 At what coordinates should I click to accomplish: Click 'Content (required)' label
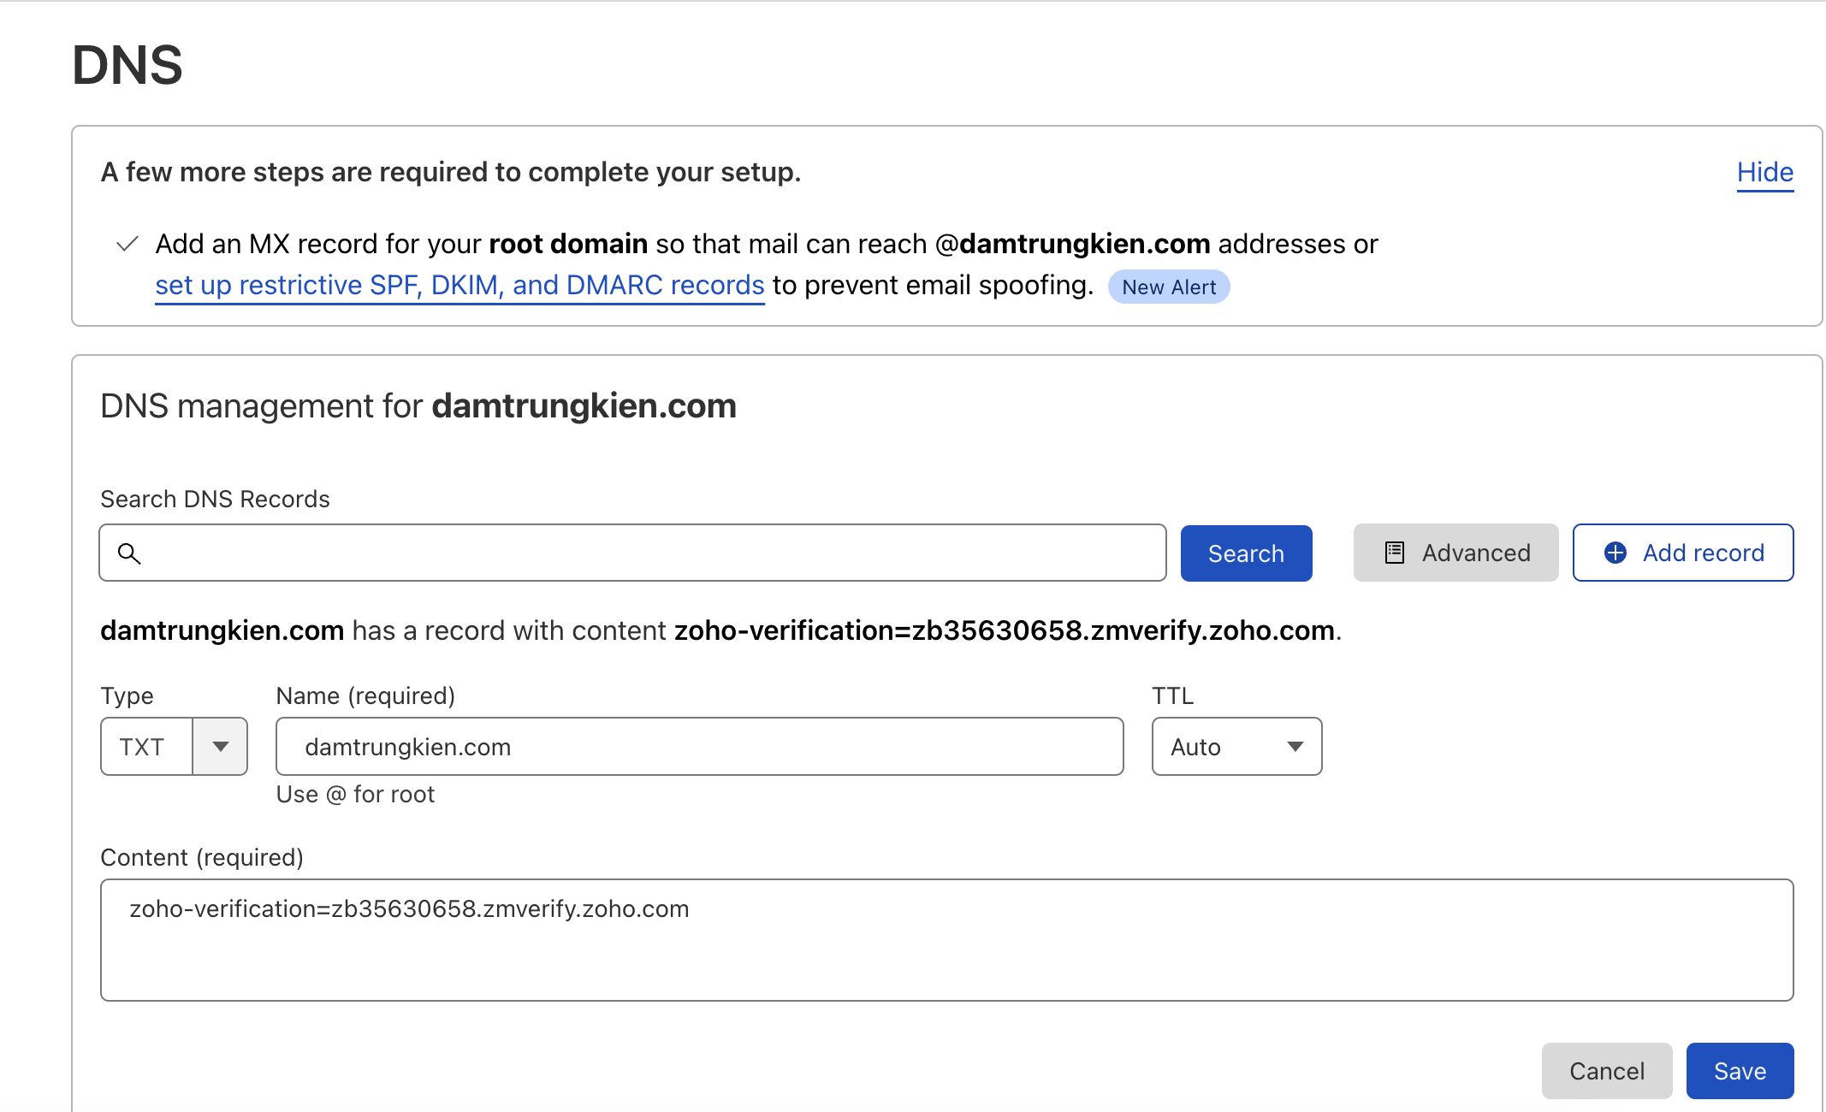point(202,858)
